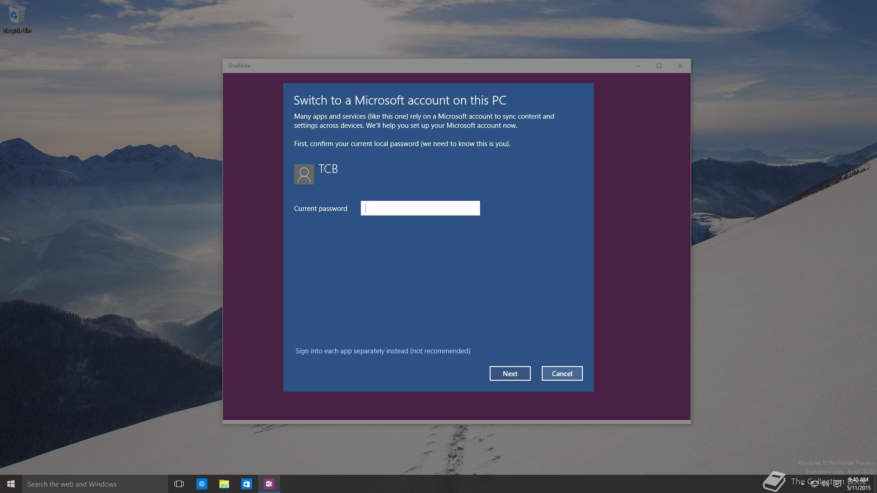This screenshot has width=877, height=493.
Task: Open the Action Center notifications icon
Action: pos(837,484)
